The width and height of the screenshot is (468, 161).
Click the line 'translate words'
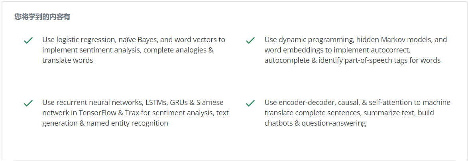67,60
